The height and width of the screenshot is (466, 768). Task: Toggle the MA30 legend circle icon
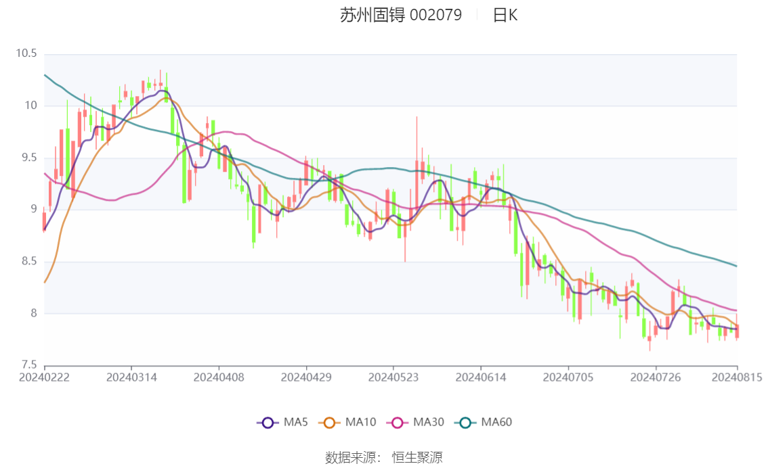[x=398, y=423]
